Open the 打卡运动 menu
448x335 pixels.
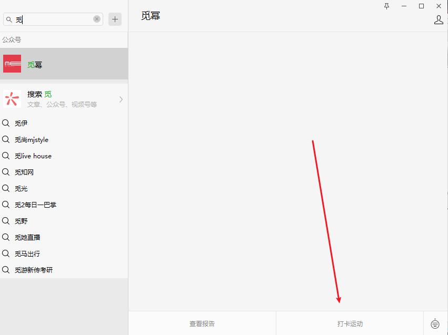(x=350, y=323)
